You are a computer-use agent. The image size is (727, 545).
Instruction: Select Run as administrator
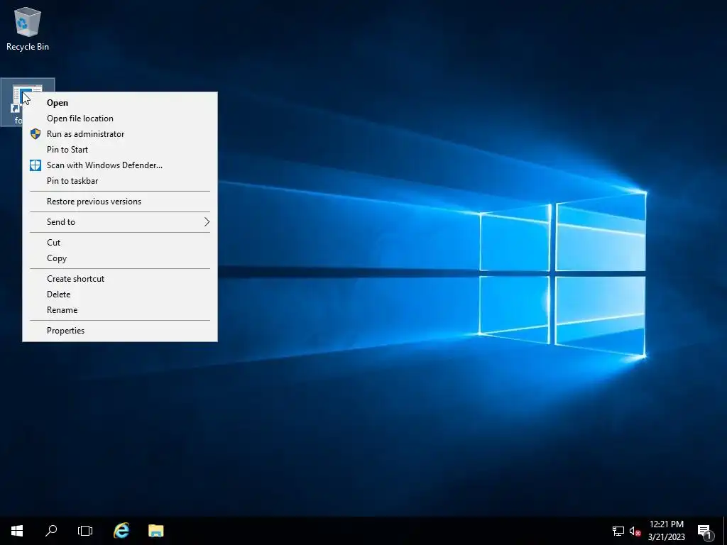point(120,134)
